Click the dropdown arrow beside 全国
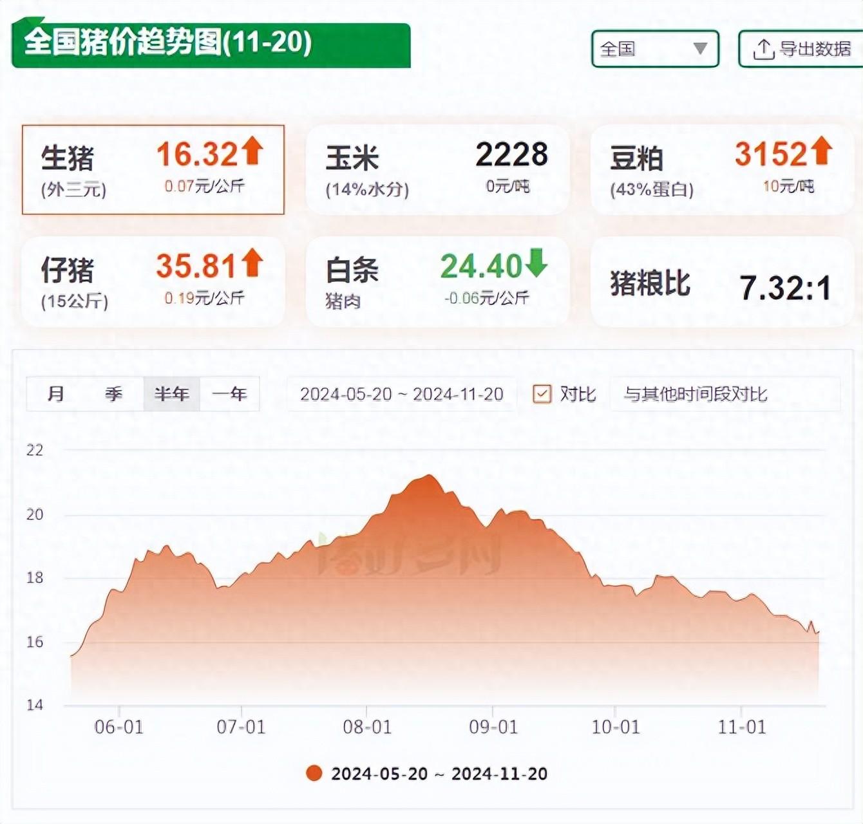This screenshot has width=863, height=824. tap(700, 48)
